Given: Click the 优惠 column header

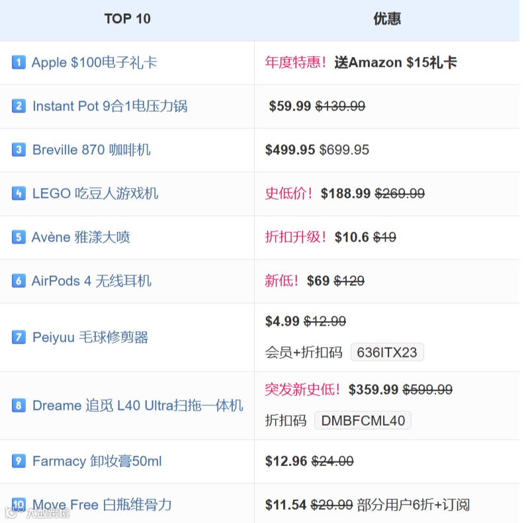Looking at the screenshot, I should (387, 19).
